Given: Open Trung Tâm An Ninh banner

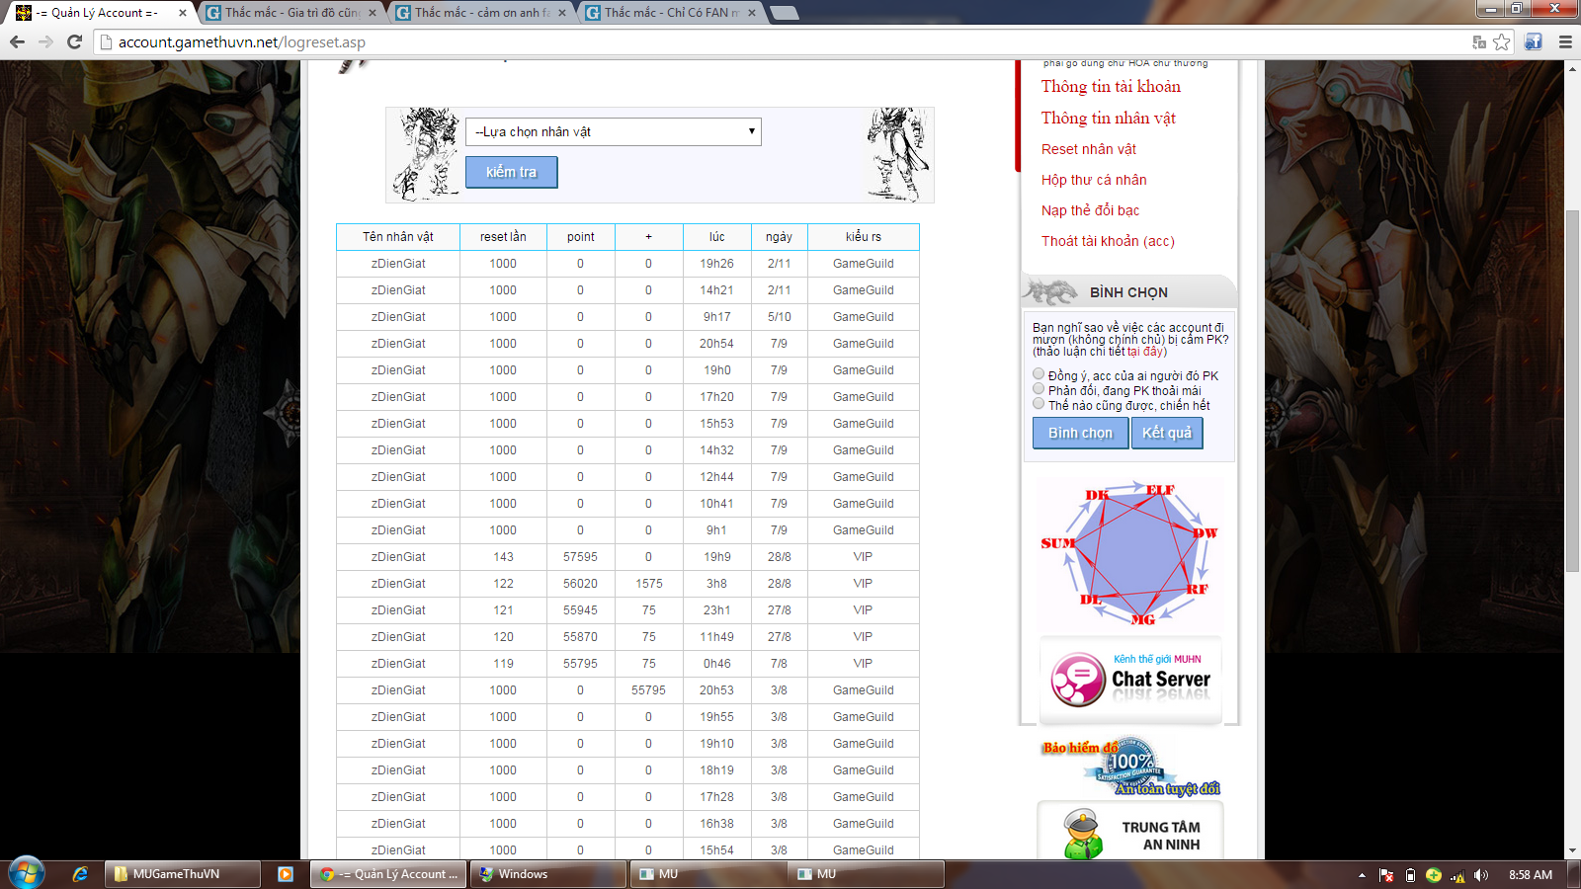Looking at the screenshot, I should [x=1130, y=833].
